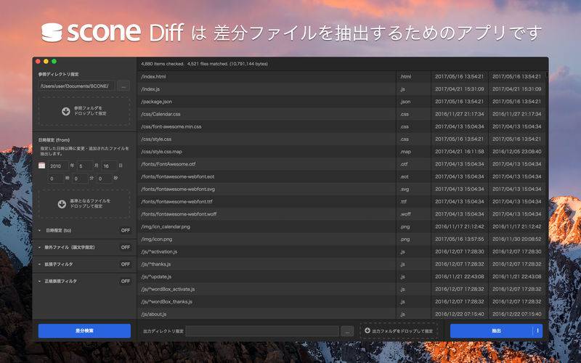Viewport: 581px width, 363px height.
Task: Expand the 正規表現フィルタ section arrow
Action: [x=40, y=281]
